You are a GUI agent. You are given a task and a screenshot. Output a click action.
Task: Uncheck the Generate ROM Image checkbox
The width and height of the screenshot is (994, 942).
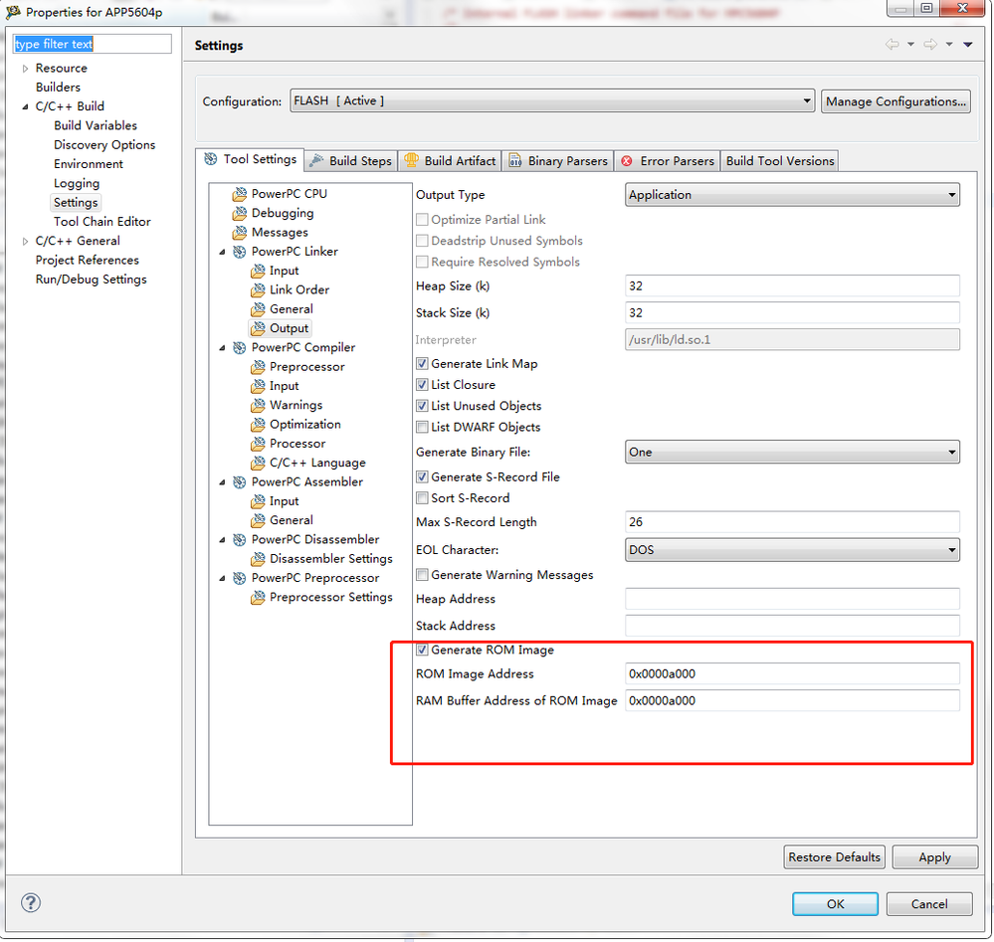422,650
